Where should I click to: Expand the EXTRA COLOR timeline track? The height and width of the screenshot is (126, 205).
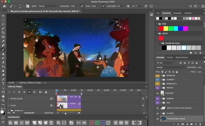8,99
